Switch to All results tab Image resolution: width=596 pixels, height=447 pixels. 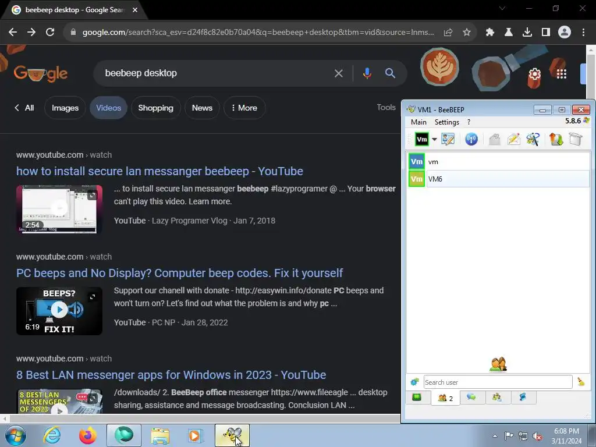[x=24, y=108]
